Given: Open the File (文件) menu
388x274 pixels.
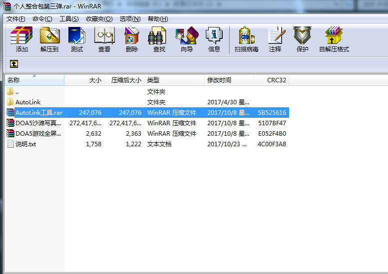Looking at the screenshot, I should point(15,19).
